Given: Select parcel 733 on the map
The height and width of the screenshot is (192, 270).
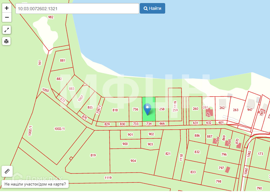Looking at the screenshot, I should [x=136, y=124].
